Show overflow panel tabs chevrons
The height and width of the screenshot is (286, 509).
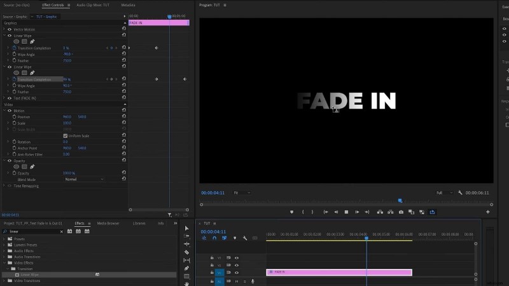(176, 223)
